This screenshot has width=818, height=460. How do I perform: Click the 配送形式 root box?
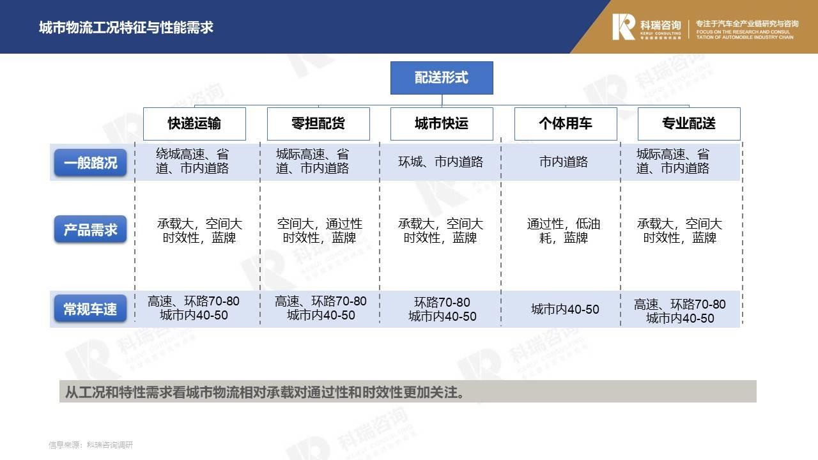442,77
